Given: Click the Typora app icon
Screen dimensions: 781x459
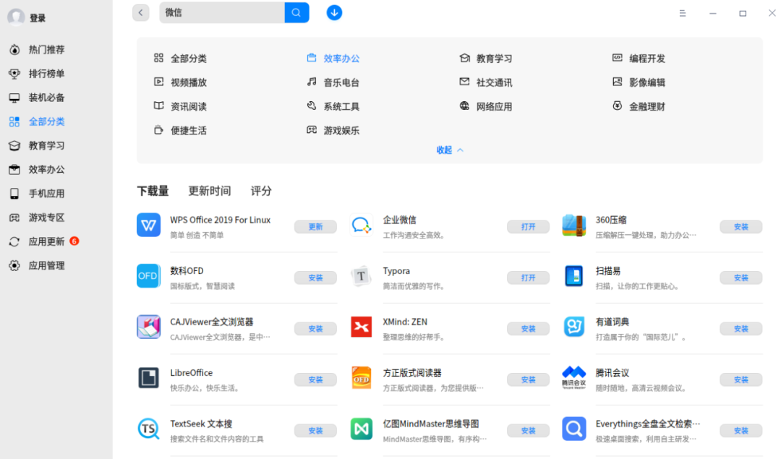Looking at the screenshot, I should (361, 276).
